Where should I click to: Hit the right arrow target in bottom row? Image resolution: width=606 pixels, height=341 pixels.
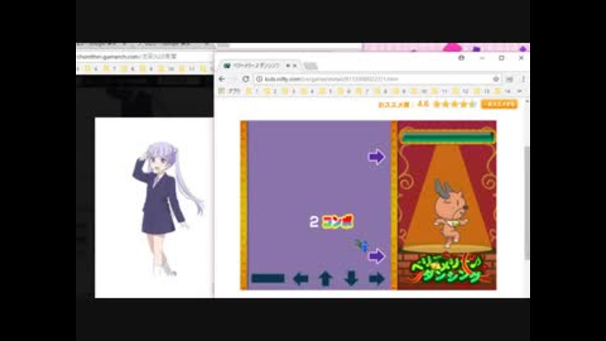coord(376,278)
